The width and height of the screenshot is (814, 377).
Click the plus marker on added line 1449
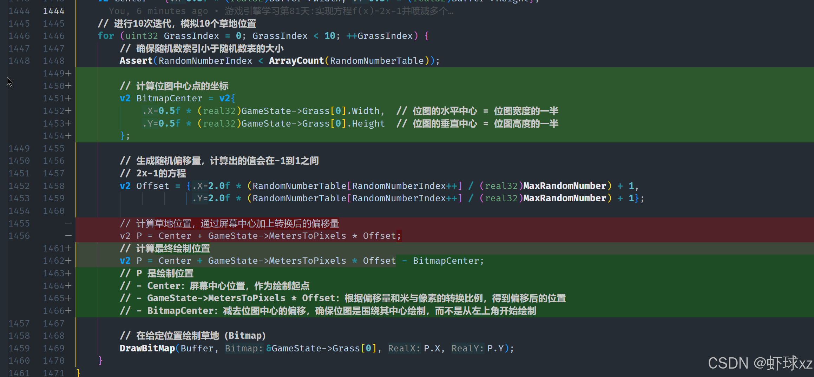click(68, 73)
